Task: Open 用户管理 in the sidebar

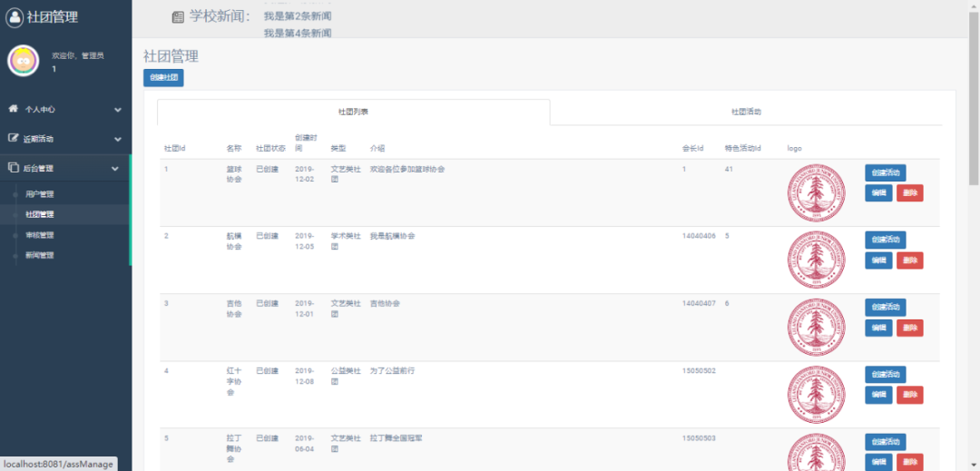Action: 39,194
